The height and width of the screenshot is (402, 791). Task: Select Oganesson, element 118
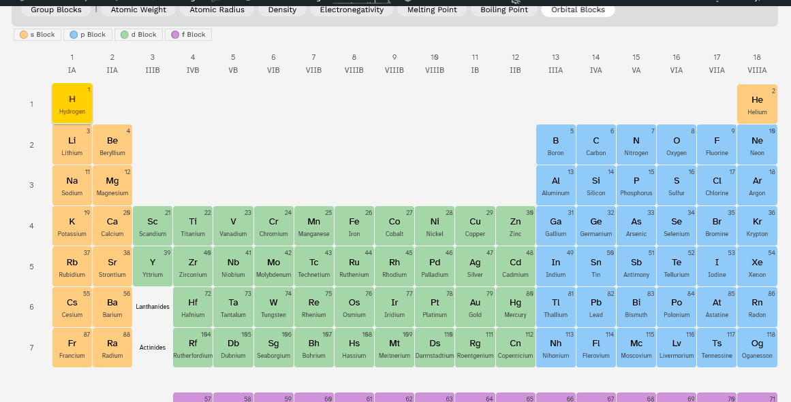[757, 348]
